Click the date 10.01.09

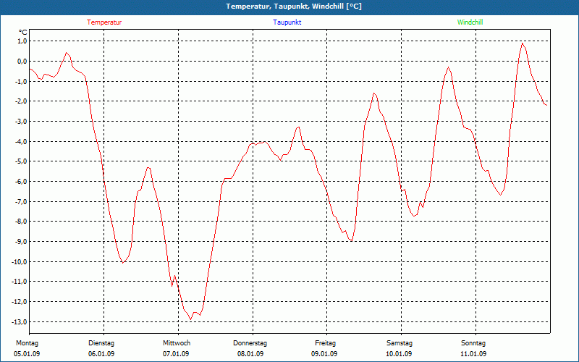[x=399, y=354]
